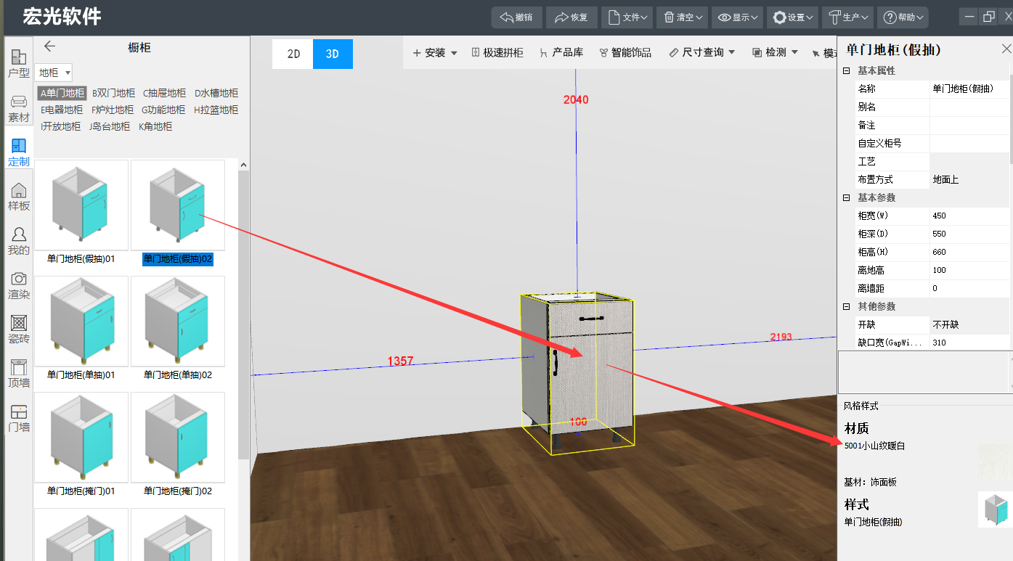Viewport: 1013px width, 561px height.
Task: Open the 设置 dropdown
Action: (x=792, y=17)
